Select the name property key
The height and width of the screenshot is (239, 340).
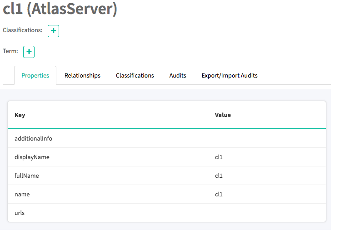coord(22,194)
